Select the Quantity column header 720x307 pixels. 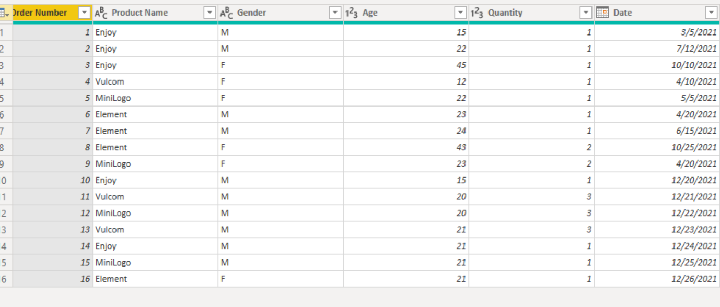(x=531, y=13)
